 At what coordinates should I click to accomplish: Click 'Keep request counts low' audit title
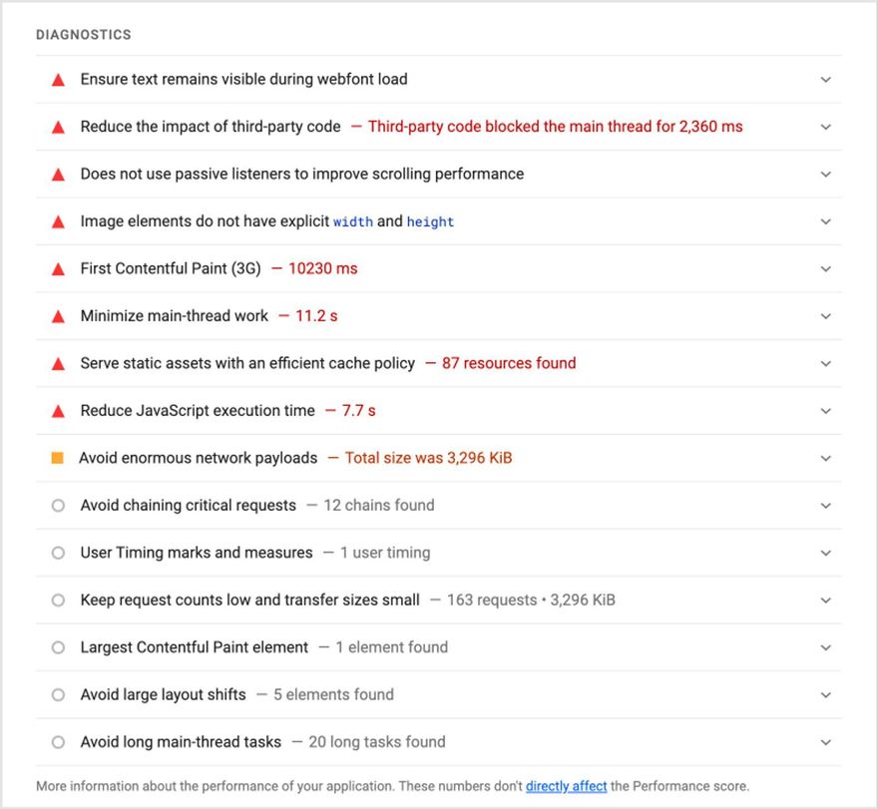249,601
